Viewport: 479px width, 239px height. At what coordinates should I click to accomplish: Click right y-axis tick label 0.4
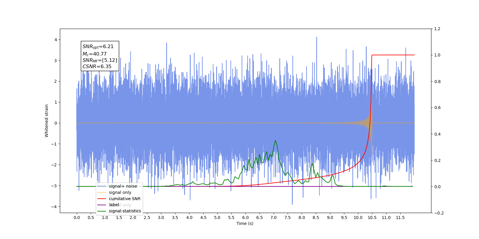pyautogui.click(x=437, y=134)
